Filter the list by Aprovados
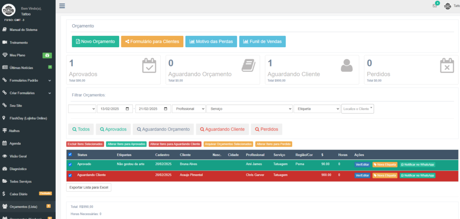Screen dimensions: 460x219 (x=113, y=129)
